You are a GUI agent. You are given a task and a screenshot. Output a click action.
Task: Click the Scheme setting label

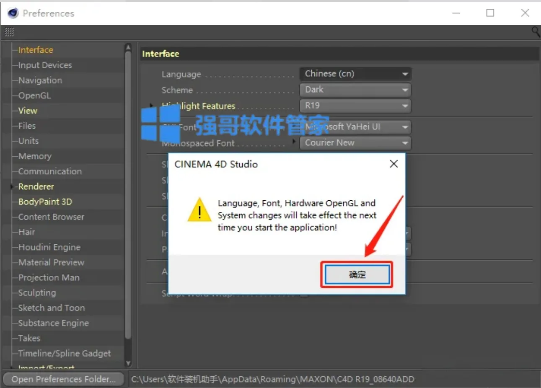tap(177, 90)
